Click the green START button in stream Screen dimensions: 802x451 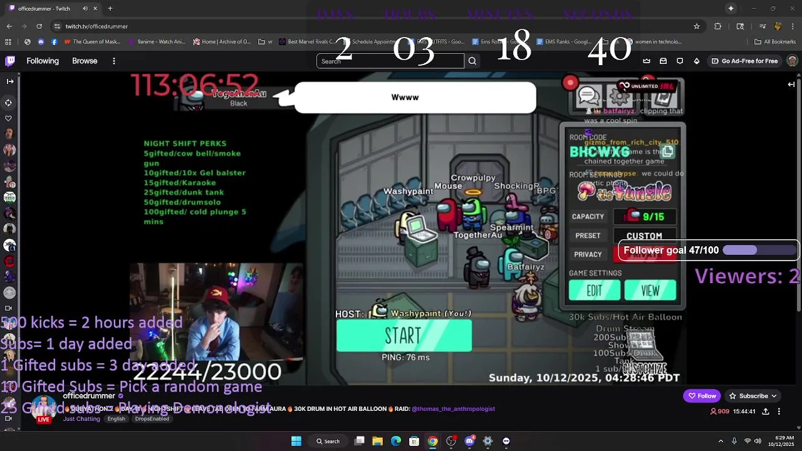pos(404,336)
